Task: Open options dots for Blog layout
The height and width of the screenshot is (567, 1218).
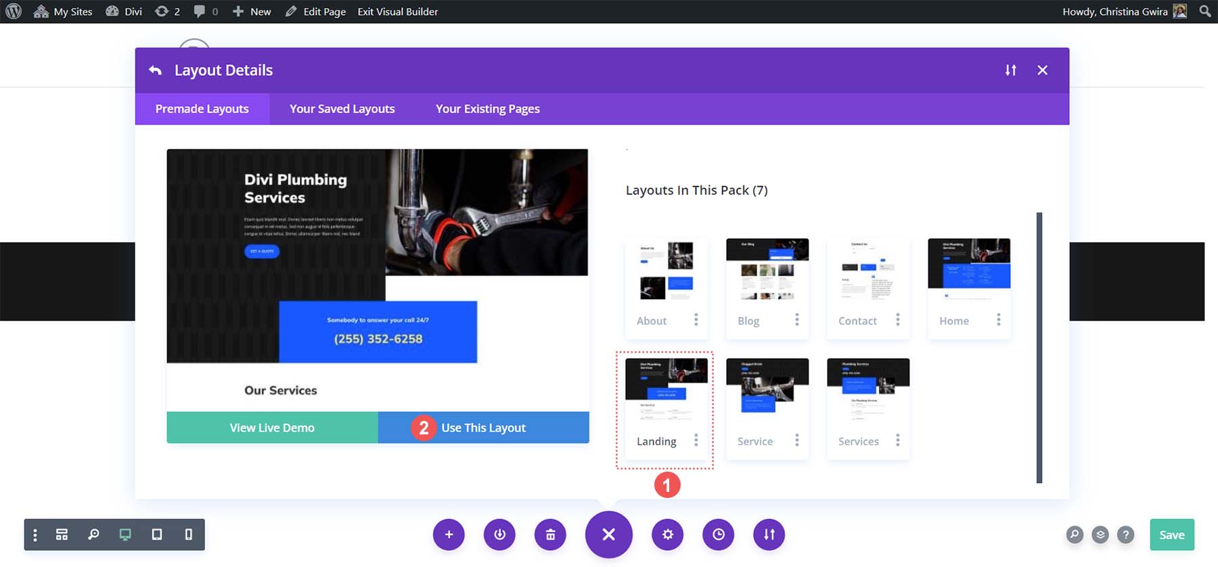Action: [796, 320]
